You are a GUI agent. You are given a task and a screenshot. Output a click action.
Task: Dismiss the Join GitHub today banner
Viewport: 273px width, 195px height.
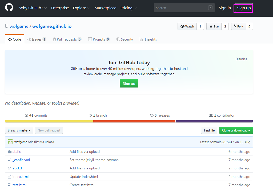click(x=241, y=59)
